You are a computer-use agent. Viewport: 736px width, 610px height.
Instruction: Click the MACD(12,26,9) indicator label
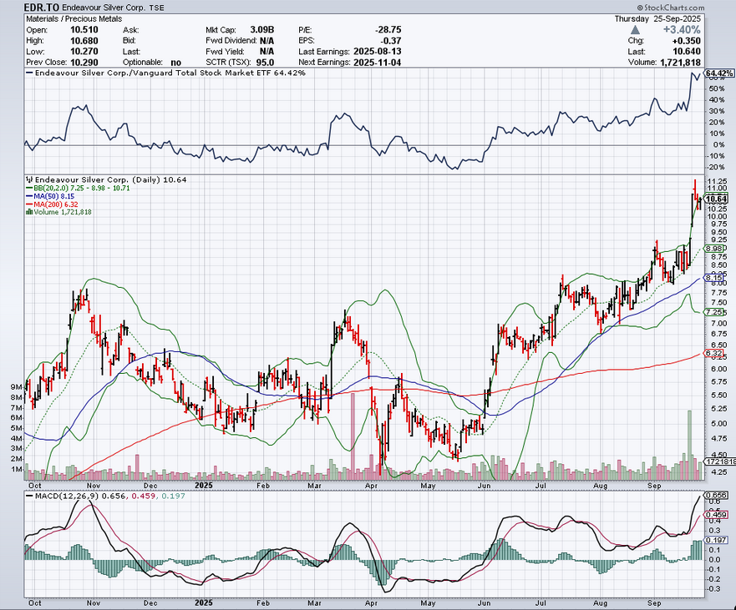(x=63, y=499)
